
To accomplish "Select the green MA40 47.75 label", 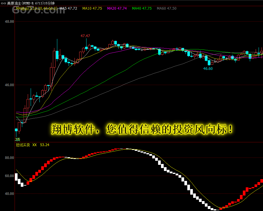I will [142, 8].
